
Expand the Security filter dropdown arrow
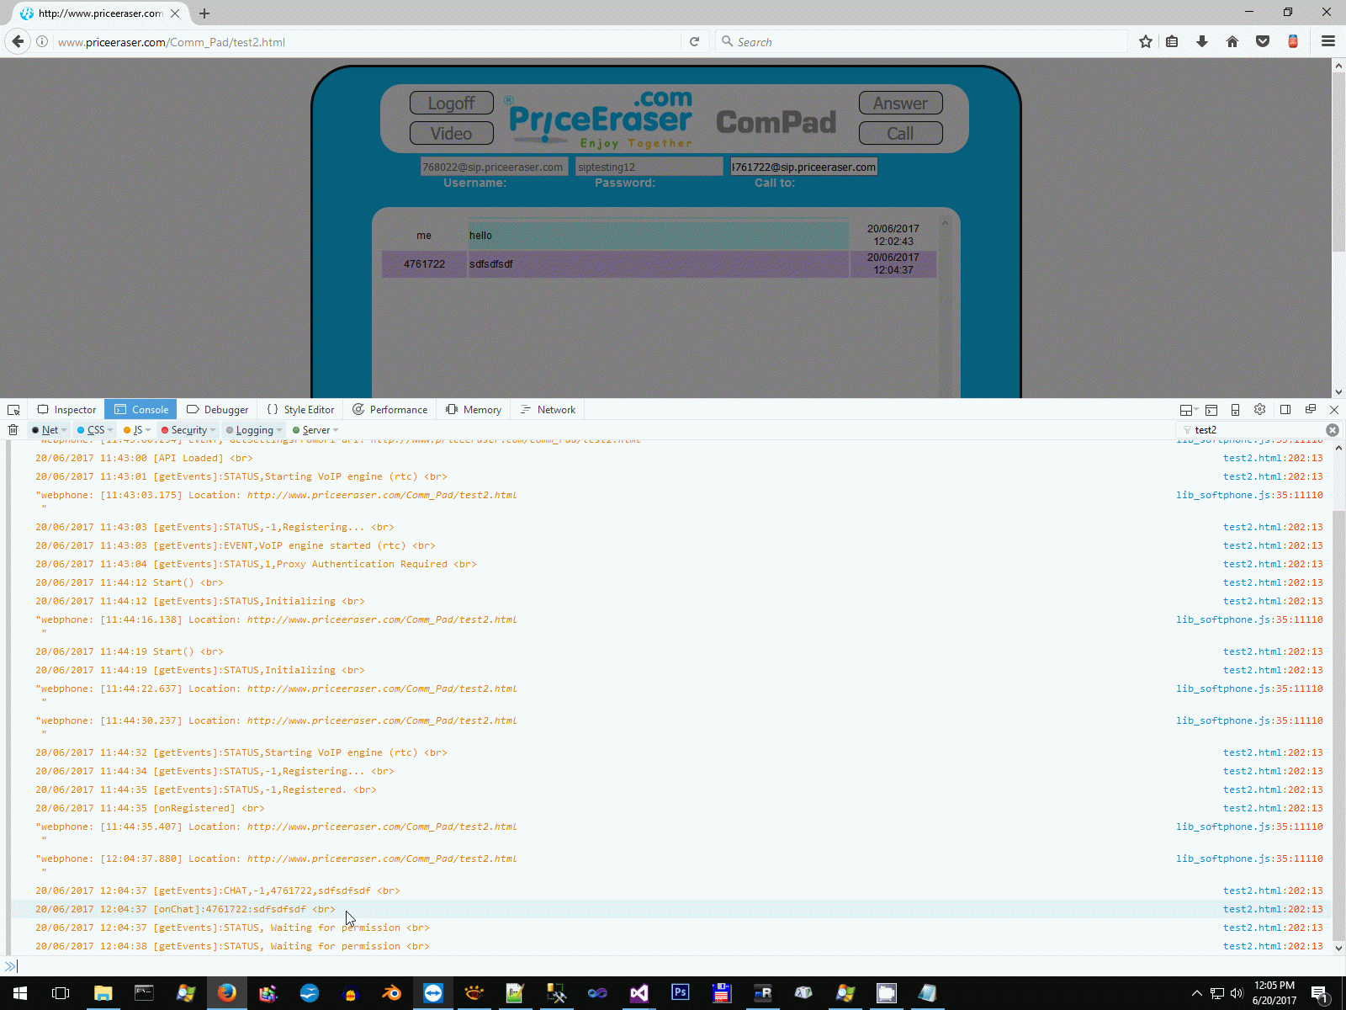[x=213, y=430]
